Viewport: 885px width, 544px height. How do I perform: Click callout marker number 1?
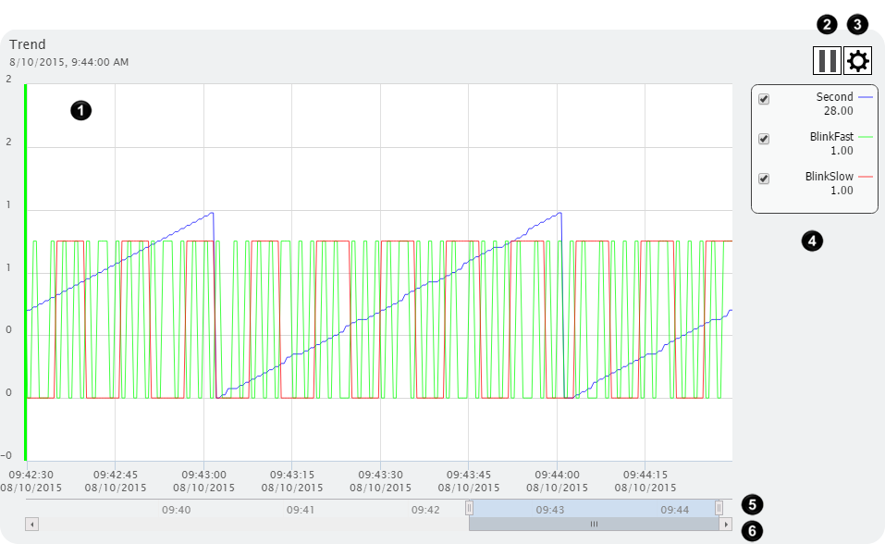pos(81,110)
